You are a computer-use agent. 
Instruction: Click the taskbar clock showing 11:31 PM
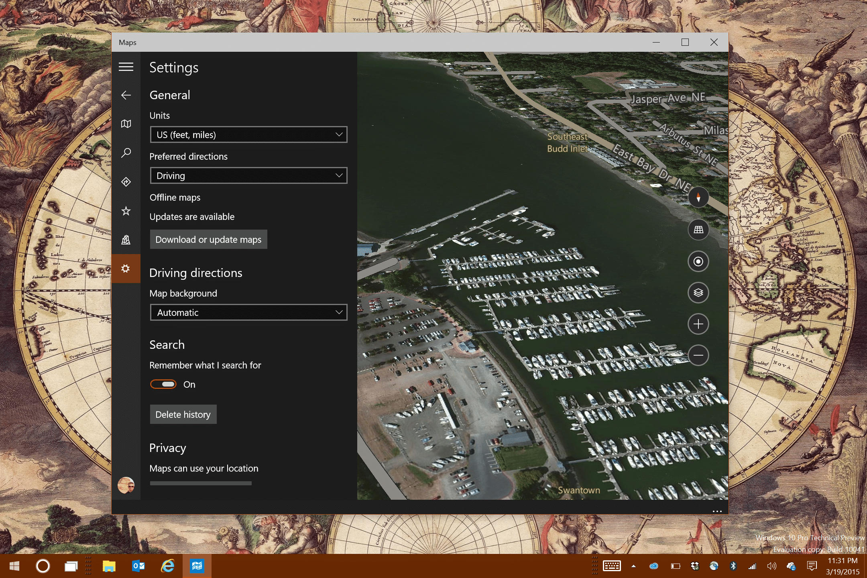[x=843, y=566]
